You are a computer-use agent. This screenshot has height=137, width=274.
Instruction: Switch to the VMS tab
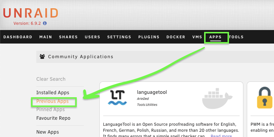197,37
